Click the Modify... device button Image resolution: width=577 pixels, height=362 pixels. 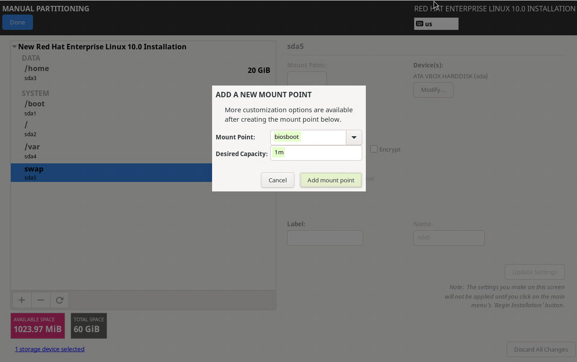pos(433,90)
